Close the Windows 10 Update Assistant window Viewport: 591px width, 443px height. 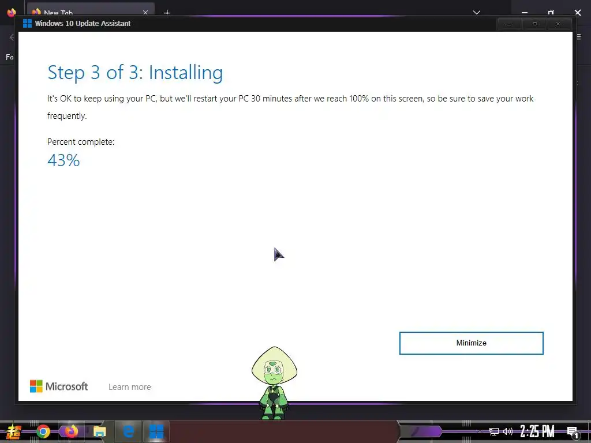tap(558, 24)
